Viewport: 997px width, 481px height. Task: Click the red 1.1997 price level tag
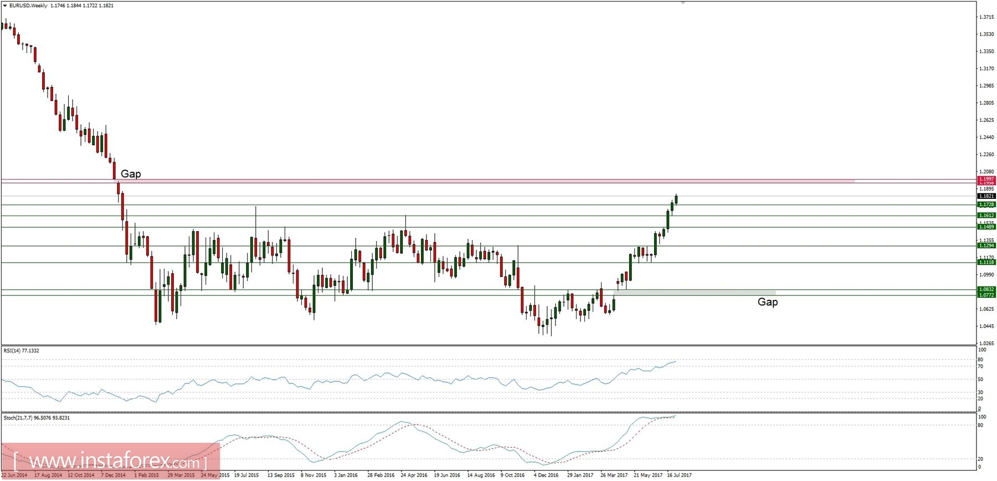point(986,179)
